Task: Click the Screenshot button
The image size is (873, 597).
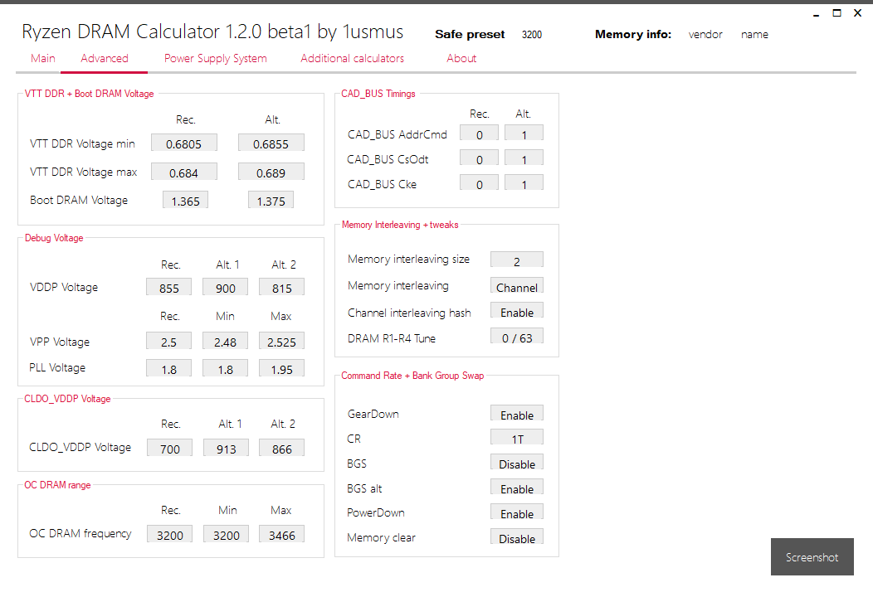Action: 812,556
